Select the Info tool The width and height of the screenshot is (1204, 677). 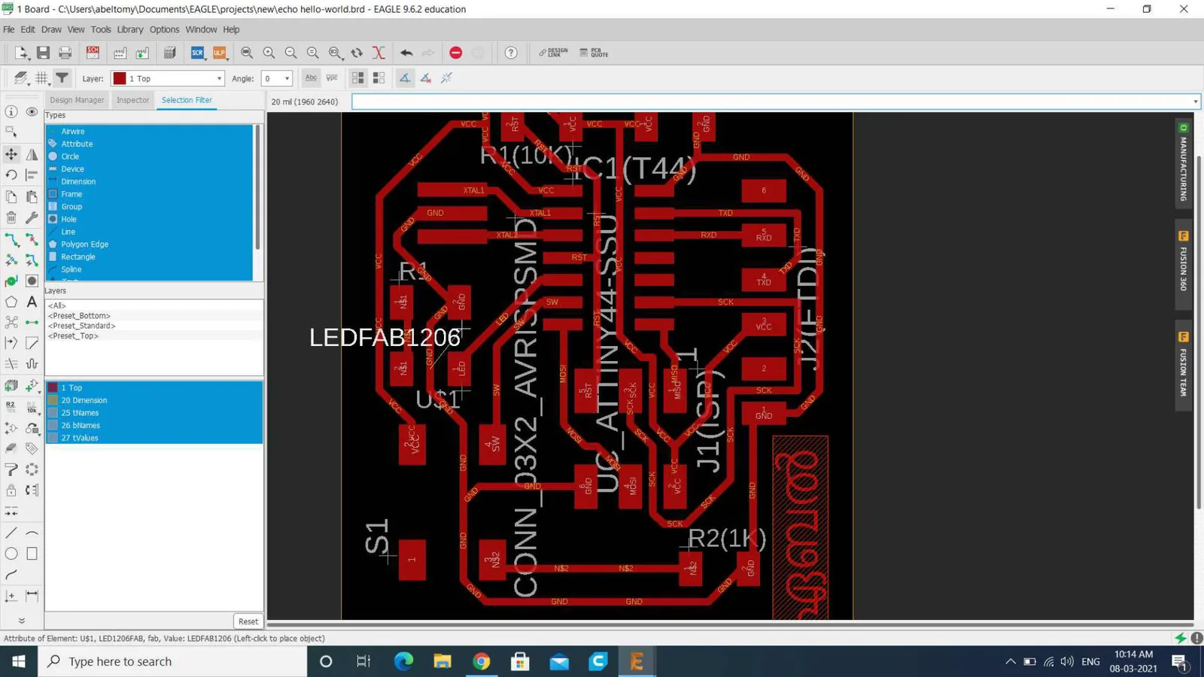click(x=11, y=111)
